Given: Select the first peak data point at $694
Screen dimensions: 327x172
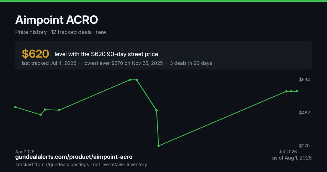Looking at the screenshot, I should (x=130, y=80).
